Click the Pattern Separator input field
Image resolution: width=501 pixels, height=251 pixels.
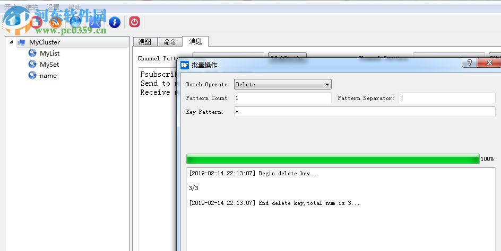(447, 98)
